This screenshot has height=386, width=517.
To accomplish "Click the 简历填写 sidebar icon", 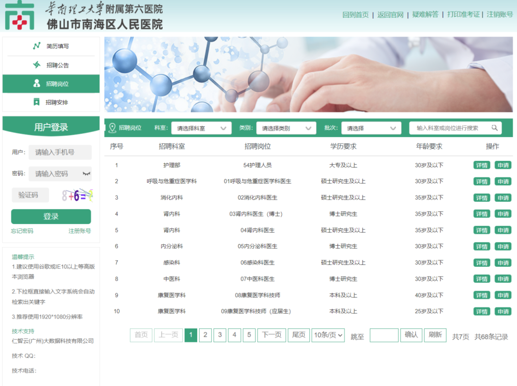I will pos(36,46).
